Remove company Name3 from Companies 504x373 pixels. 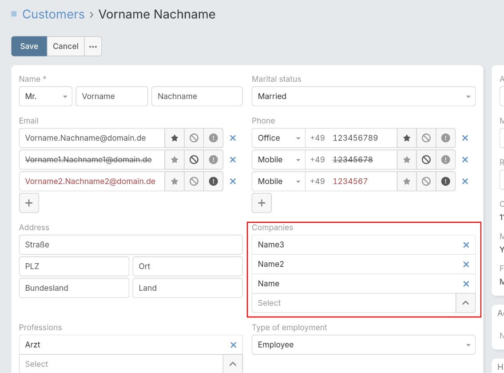466,245
